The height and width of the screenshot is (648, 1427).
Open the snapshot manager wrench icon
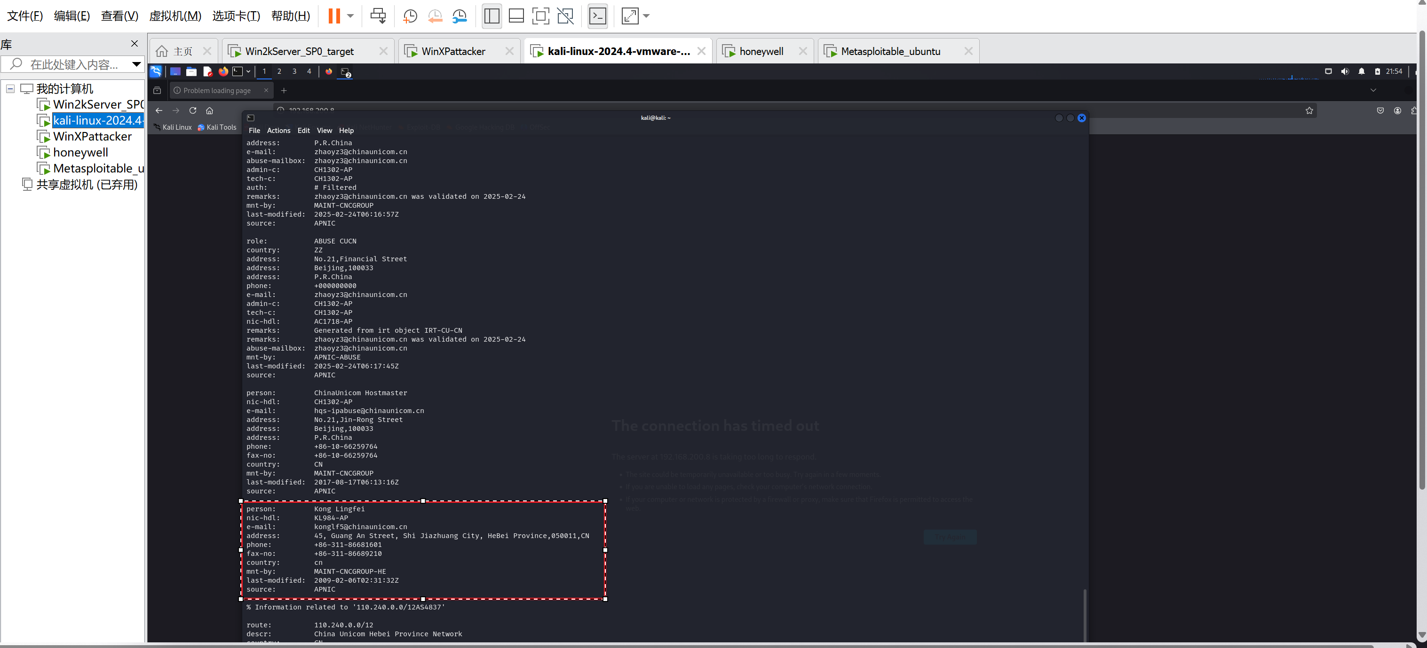pos(459,16)
